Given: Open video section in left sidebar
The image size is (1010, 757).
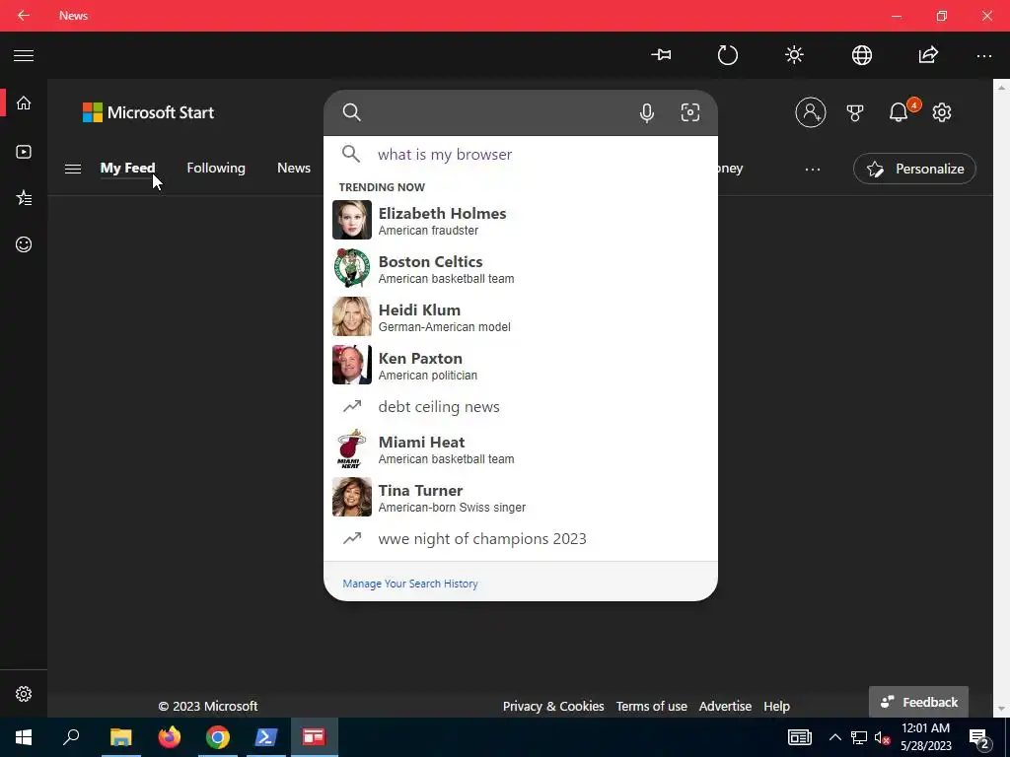Looking at the screenshot, I should click(24, 152).
